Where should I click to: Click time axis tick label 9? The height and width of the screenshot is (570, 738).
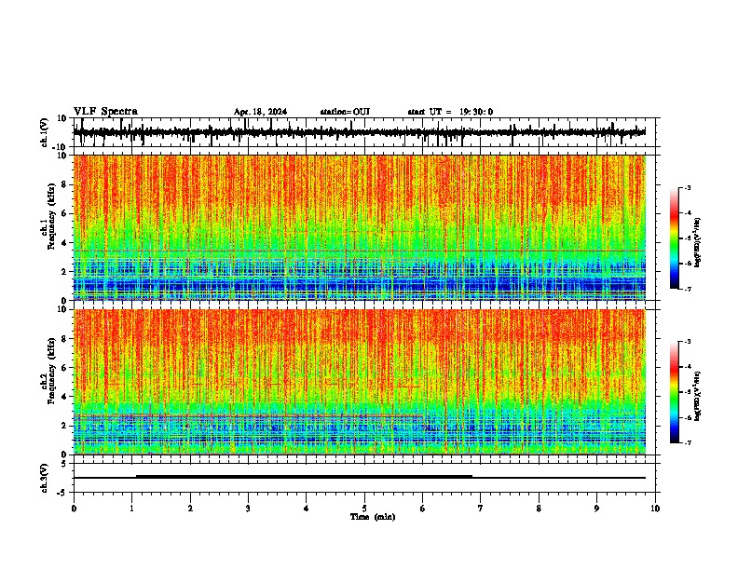click(596, 509)
